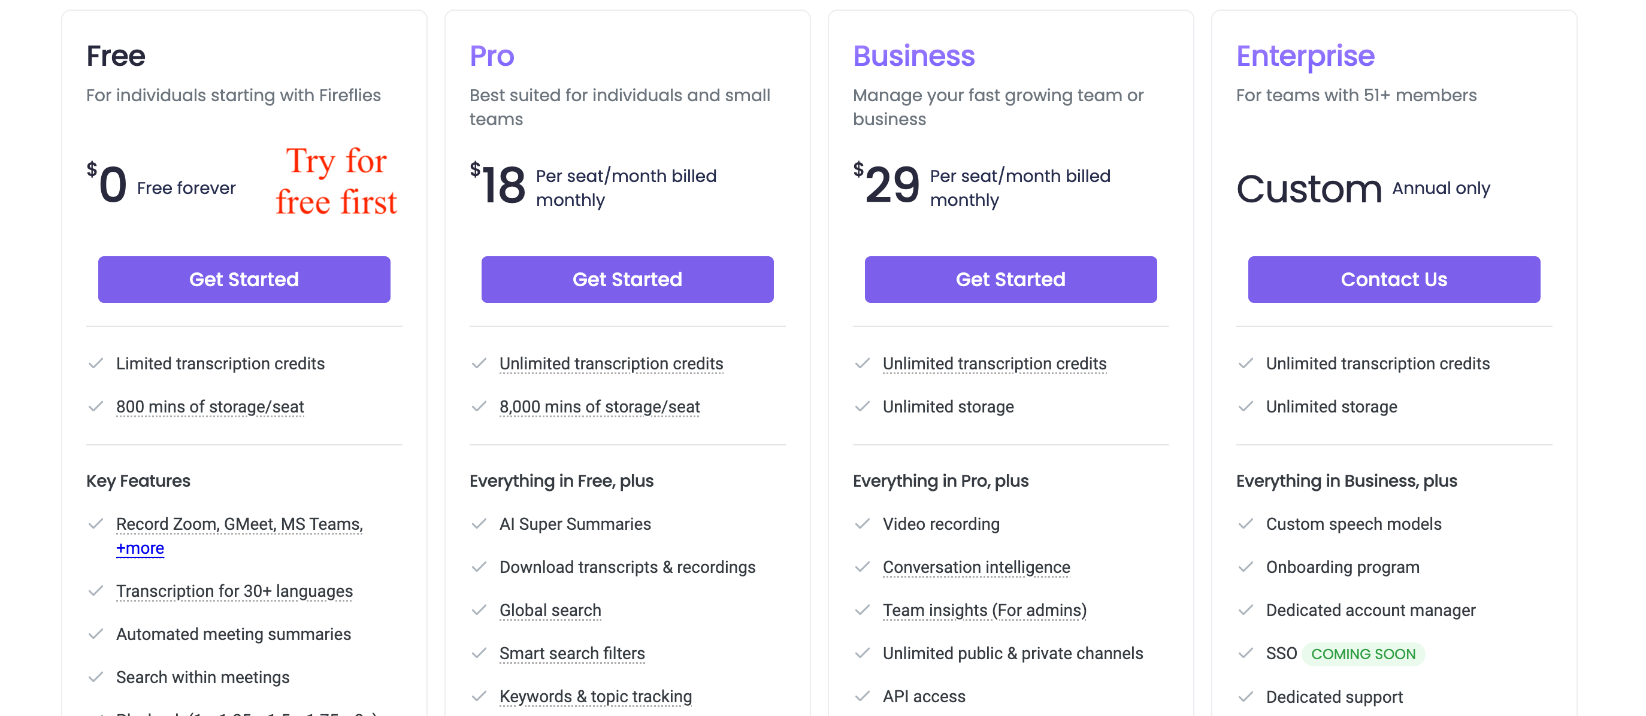Click the 800 mins of storage/seat tooltip text
1646x716 pixels.
click(210, 407)
